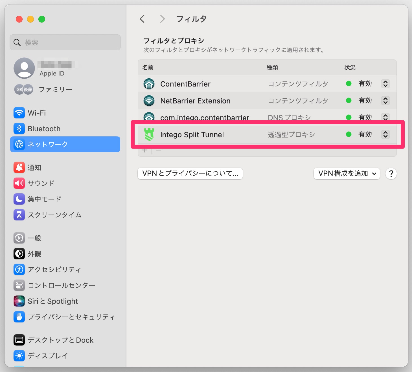Image resolution: width=412 pixels, height=372 pixels.
Task: Click the Bluetooth icon in sidebar
Action: pos(19,129)
